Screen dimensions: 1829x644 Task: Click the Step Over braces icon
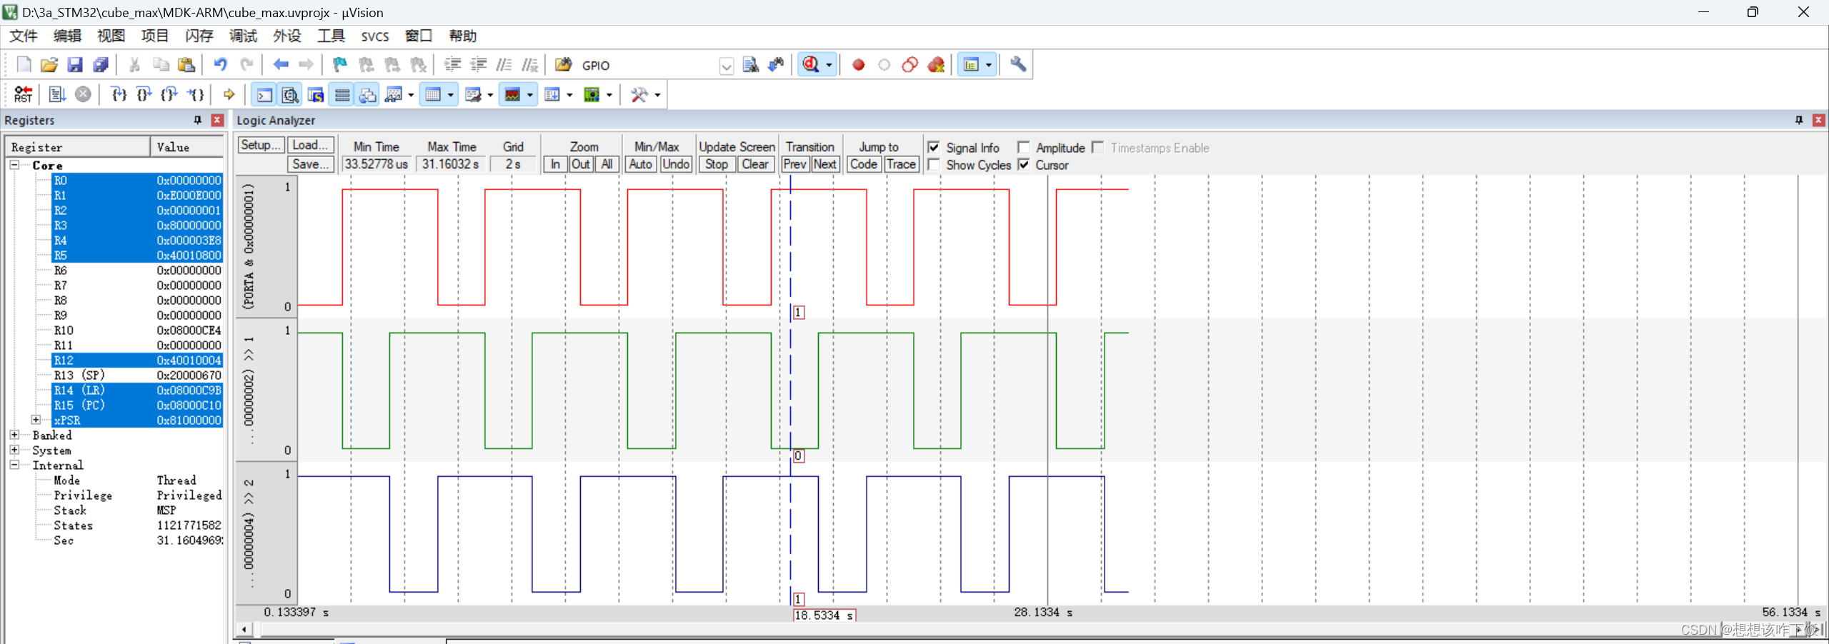144,94
